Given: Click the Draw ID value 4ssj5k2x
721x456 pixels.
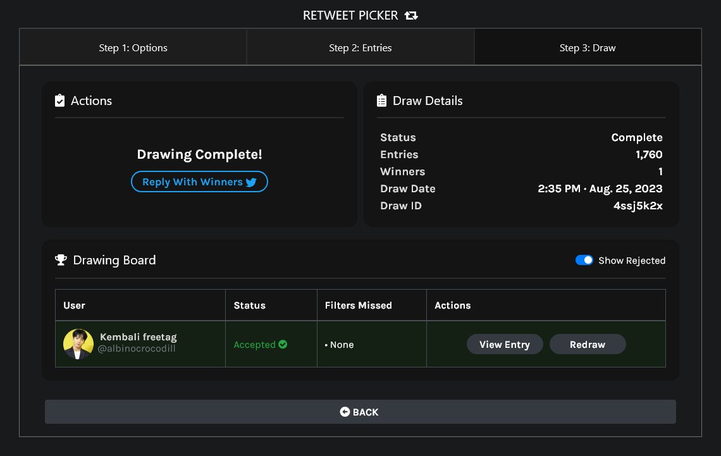Looking at the screenshot, I should click(x=638, y=206).
